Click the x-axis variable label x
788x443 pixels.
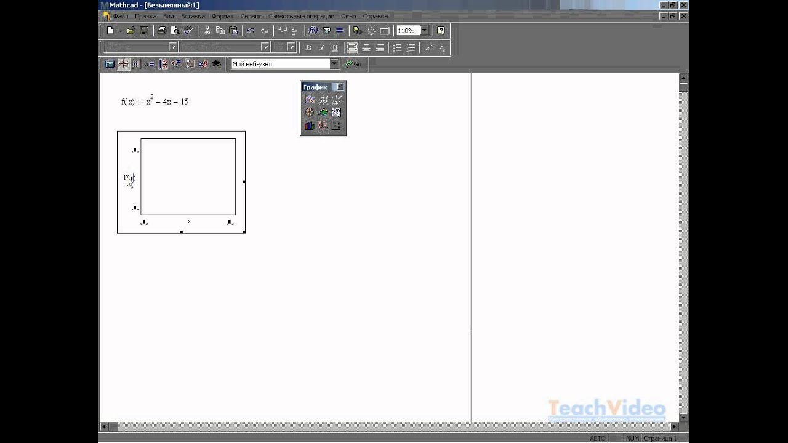[x=189, y=221]
